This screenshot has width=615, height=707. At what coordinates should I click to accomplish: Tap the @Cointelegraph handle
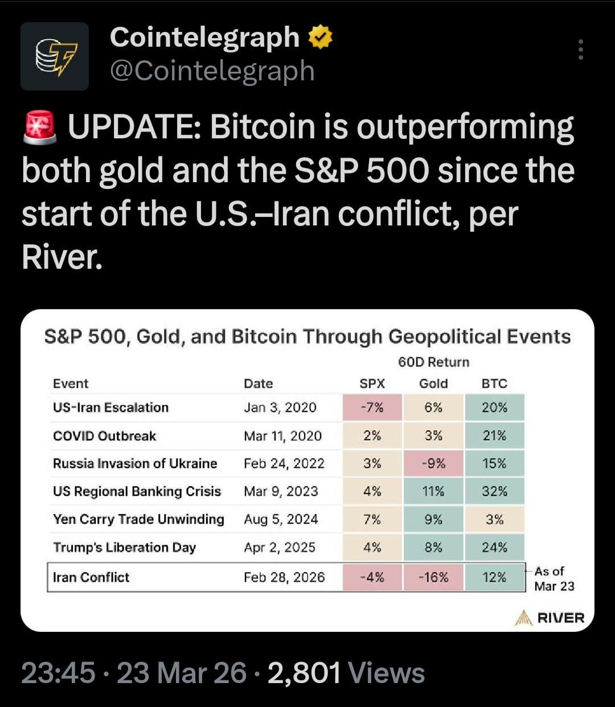pyautogui.click(x=212, y=71)
